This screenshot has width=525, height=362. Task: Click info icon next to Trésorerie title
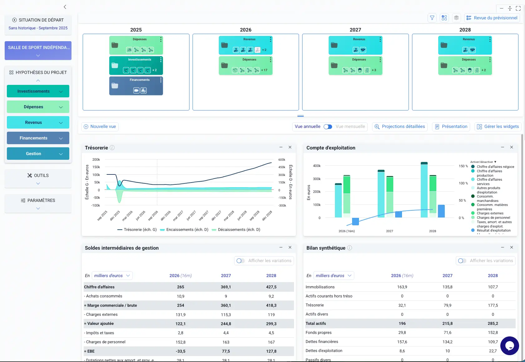[x=112, y=148]
